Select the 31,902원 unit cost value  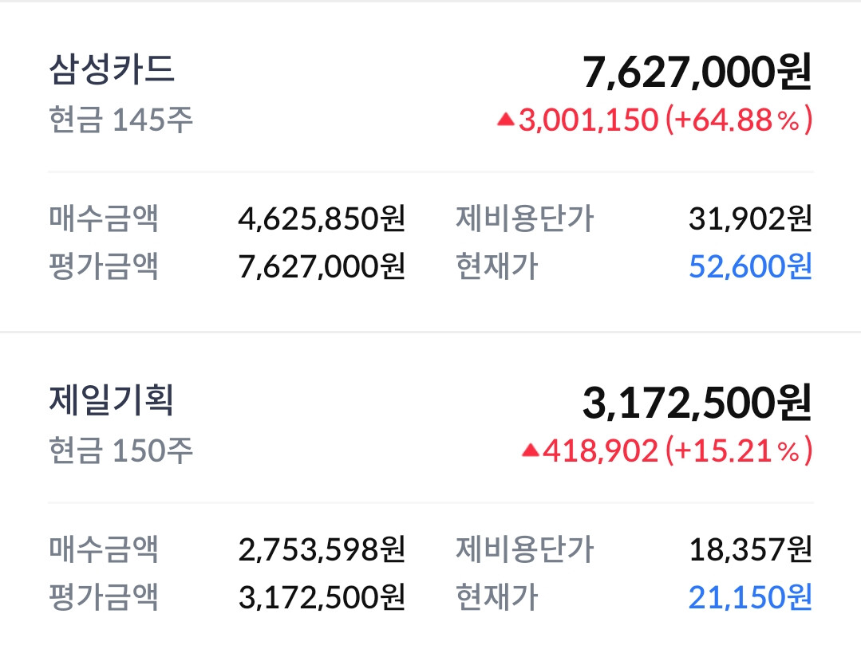click(750, 218)
